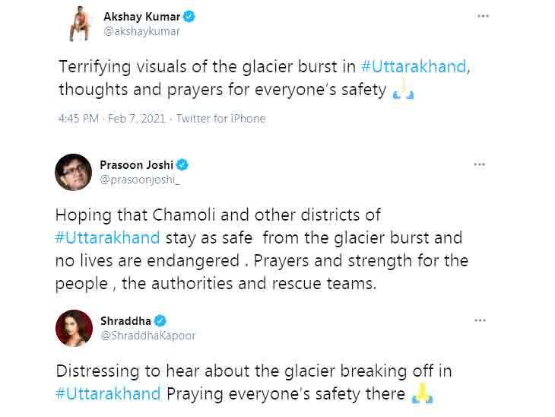Click Prasoon Joshi's verified badge

pos(183,165)
